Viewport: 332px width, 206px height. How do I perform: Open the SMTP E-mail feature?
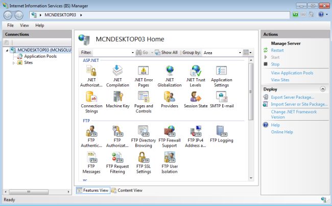[222, 100]
